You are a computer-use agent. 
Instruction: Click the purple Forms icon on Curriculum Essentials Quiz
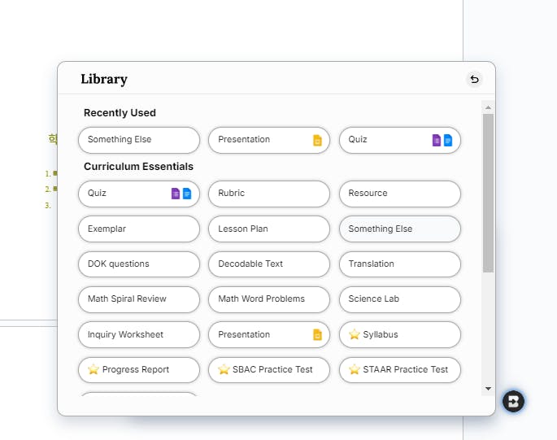point(176,194)
